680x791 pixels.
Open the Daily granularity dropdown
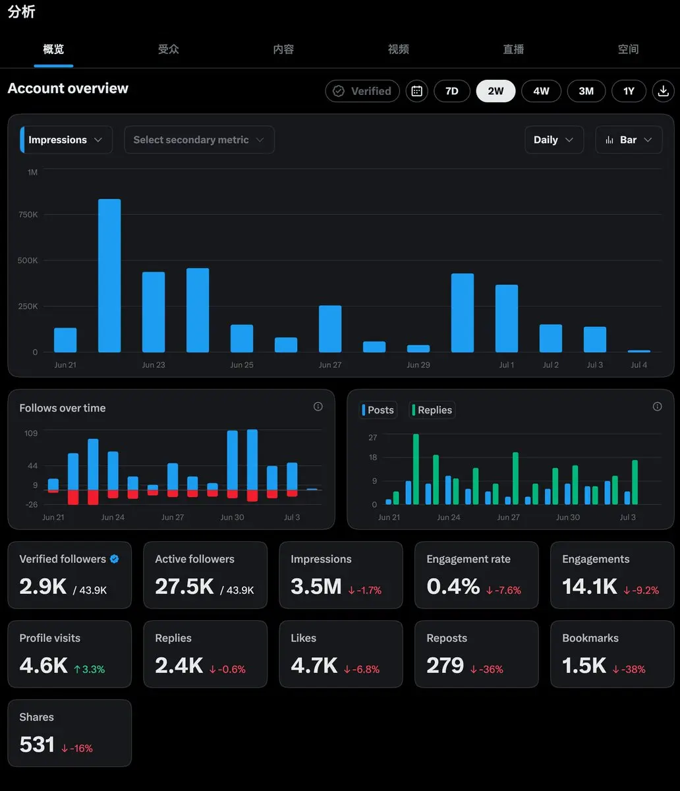click(x=554, y=140)
